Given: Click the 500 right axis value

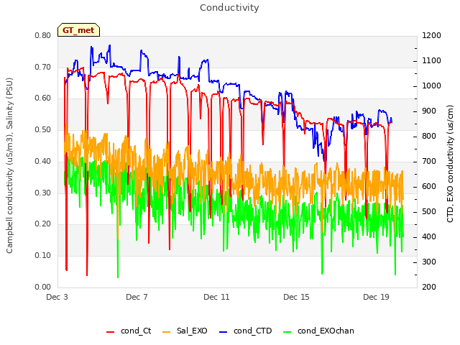Looking at the screenshot, I should [429, 211].
